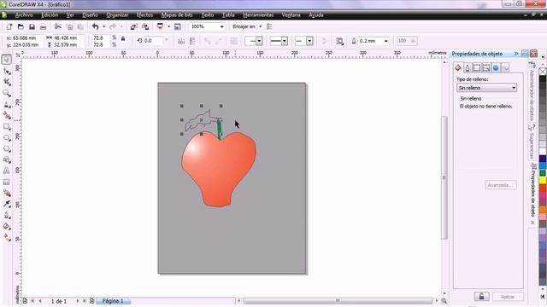Screen dimensions: 547x307
Task: Click the rotation angle input field
Action: [153, 41]
